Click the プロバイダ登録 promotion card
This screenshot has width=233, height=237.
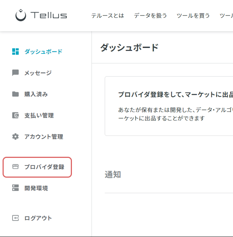pos(169,106)
